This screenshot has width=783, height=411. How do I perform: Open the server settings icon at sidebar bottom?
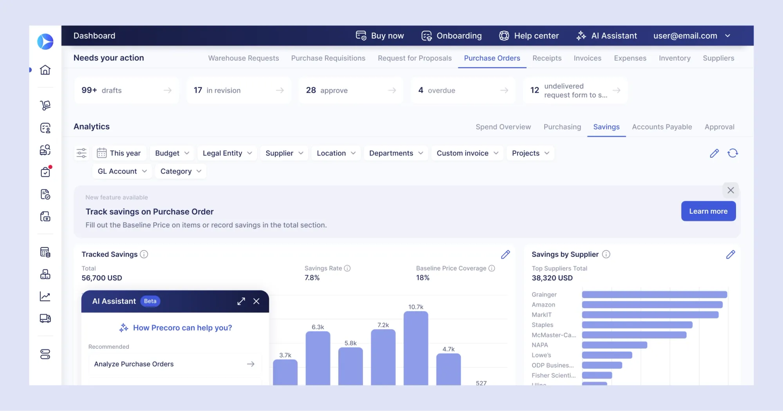(x=45, y=354)
